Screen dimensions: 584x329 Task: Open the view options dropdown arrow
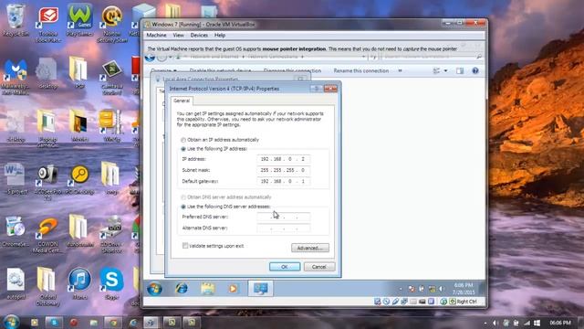pos(445,70)
